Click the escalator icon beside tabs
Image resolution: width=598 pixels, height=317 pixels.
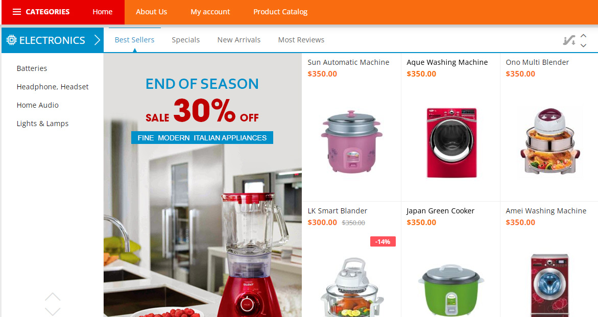569,40
